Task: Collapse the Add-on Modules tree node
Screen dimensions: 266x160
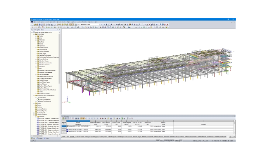Action: point(34,115)
